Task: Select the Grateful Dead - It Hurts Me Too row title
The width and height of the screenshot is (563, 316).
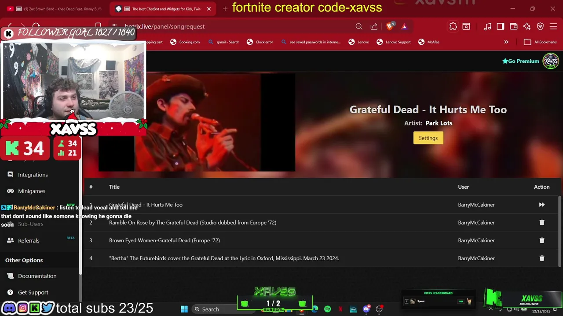Action: click(x=146, y=205)
